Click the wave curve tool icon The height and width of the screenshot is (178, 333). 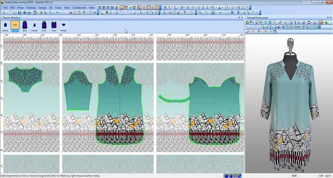tap(257, 13)
